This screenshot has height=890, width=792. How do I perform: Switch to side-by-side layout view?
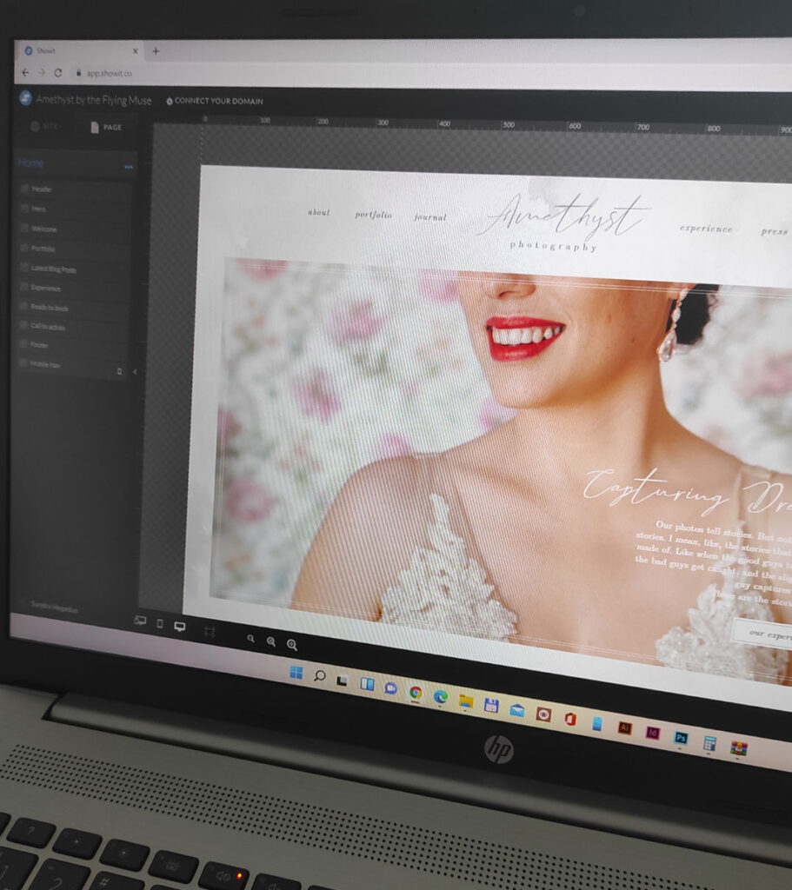pyautogui.click(x=140, y=621)
